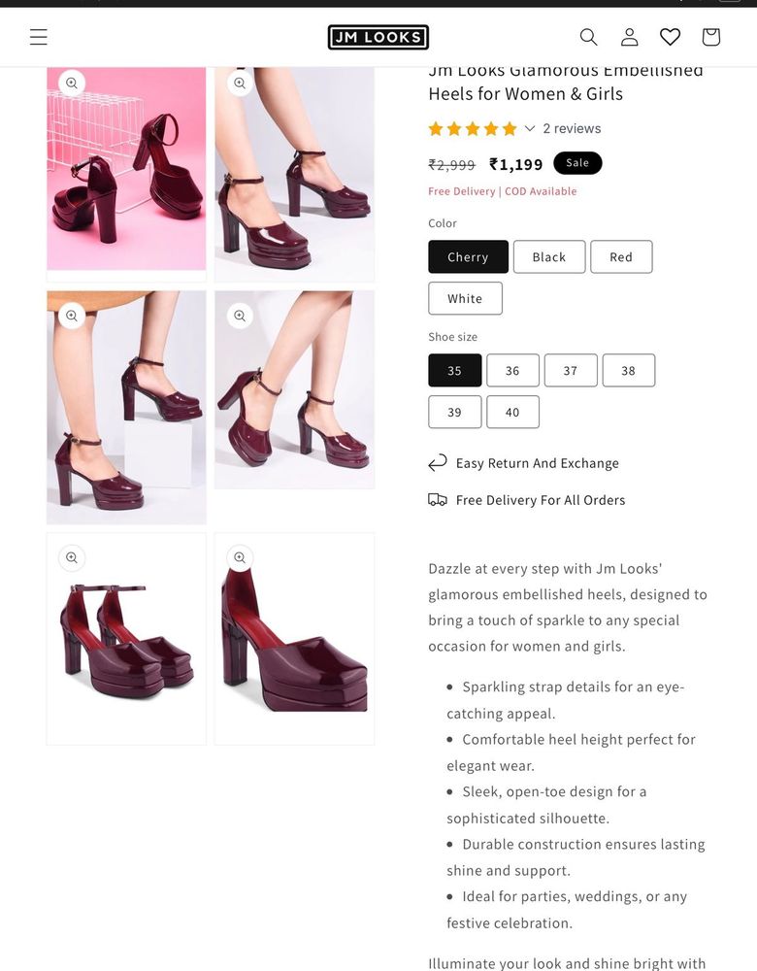Click the Sale price badge
Viewport: 757px width, 971px height.
point(577,163)
